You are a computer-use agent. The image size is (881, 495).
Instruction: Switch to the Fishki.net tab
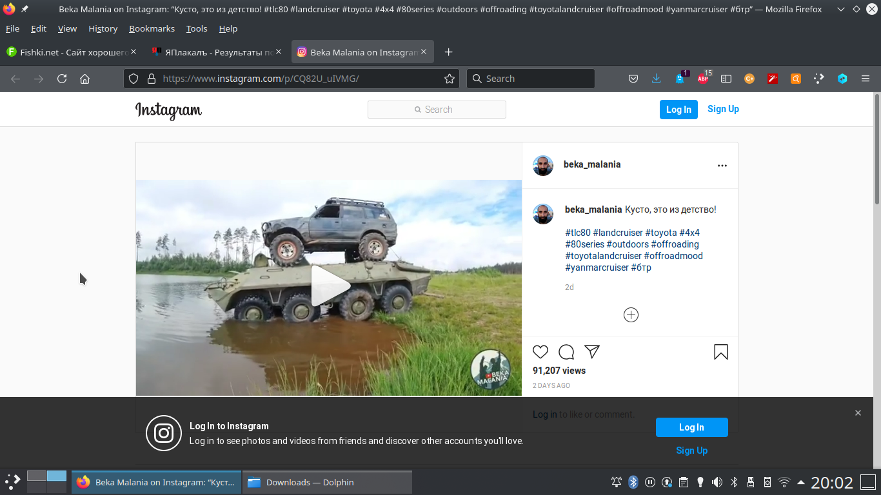coord(68,52)
